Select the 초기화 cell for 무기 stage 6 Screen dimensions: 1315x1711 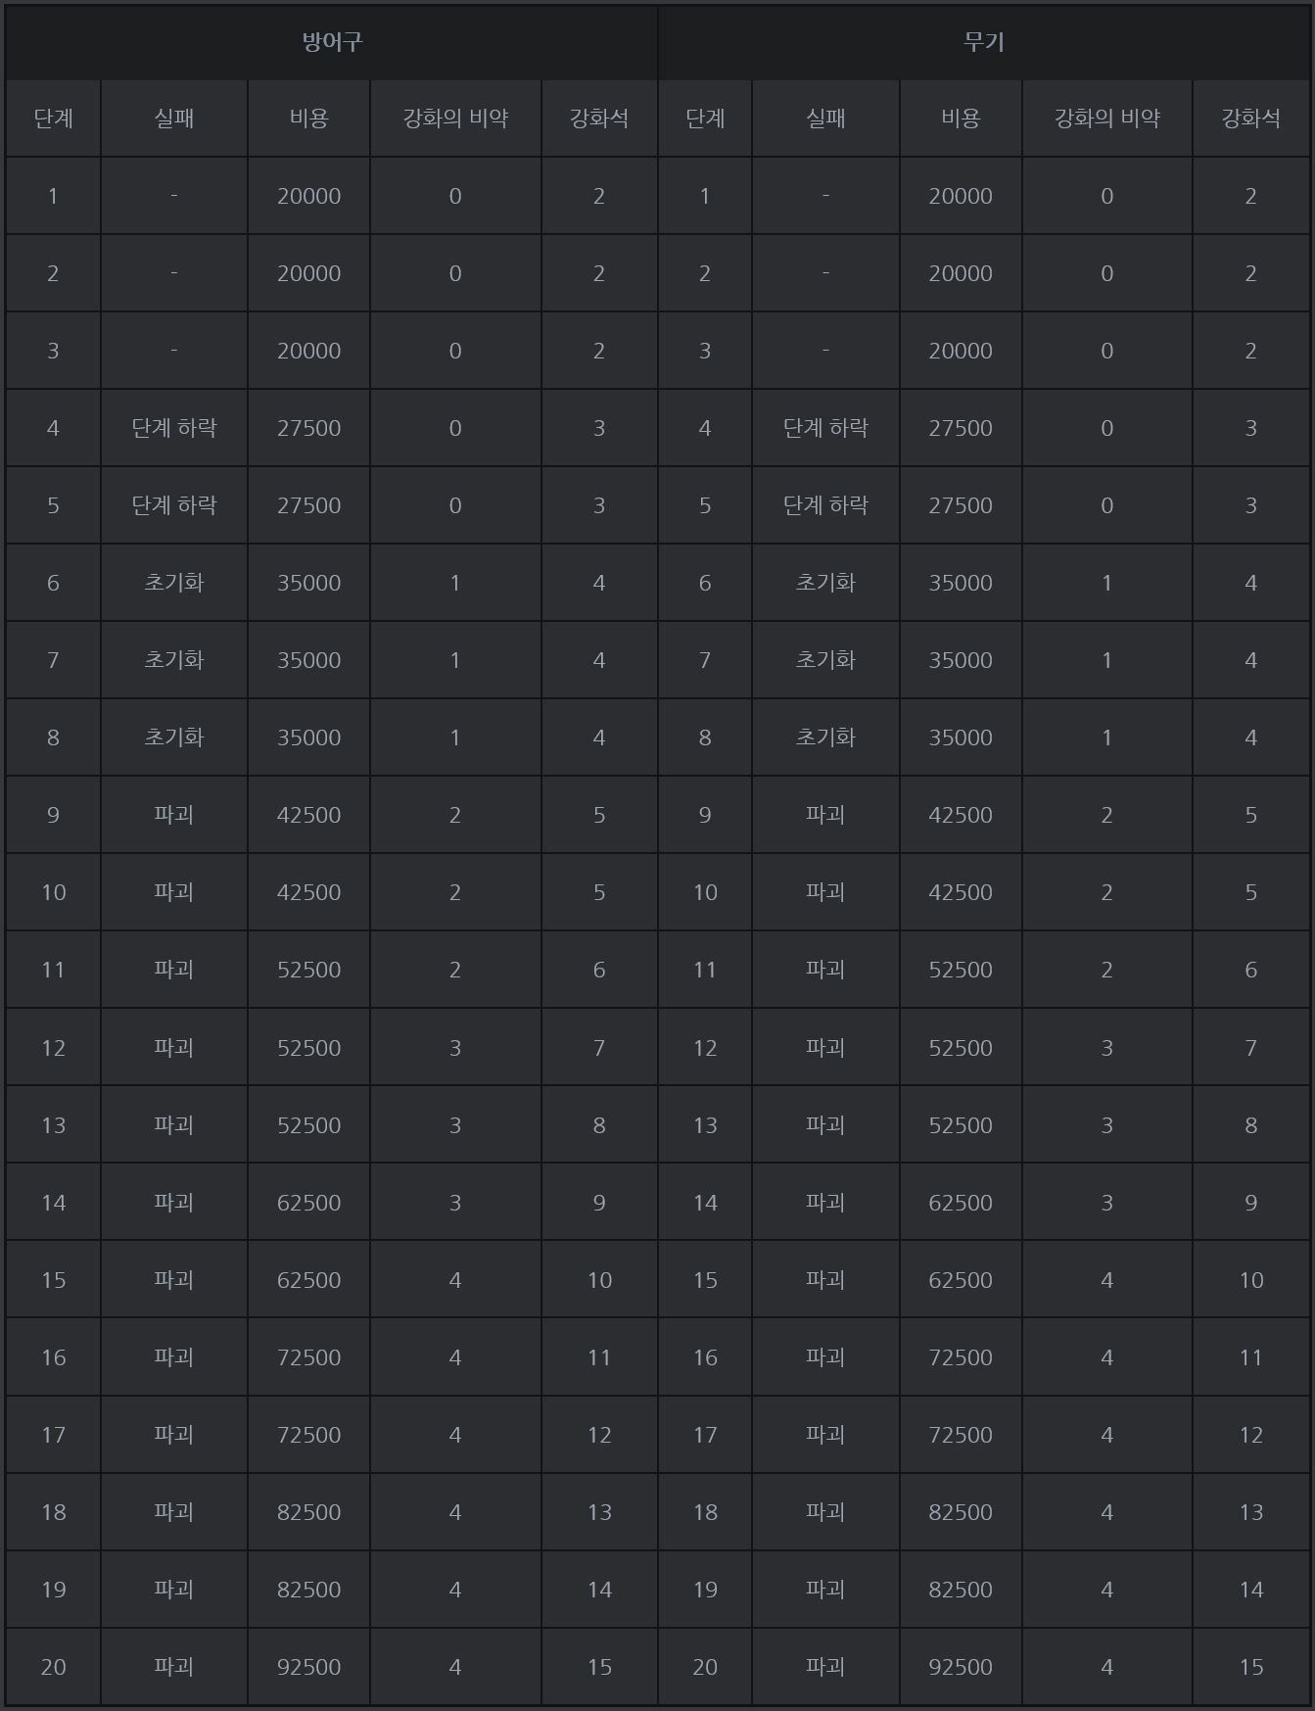point(825,583)
